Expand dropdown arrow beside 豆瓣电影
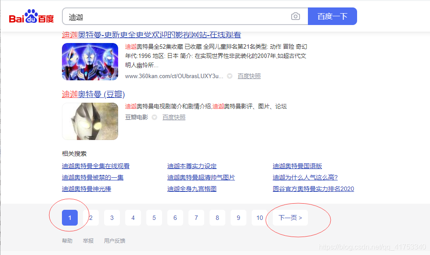 point(155,118)
